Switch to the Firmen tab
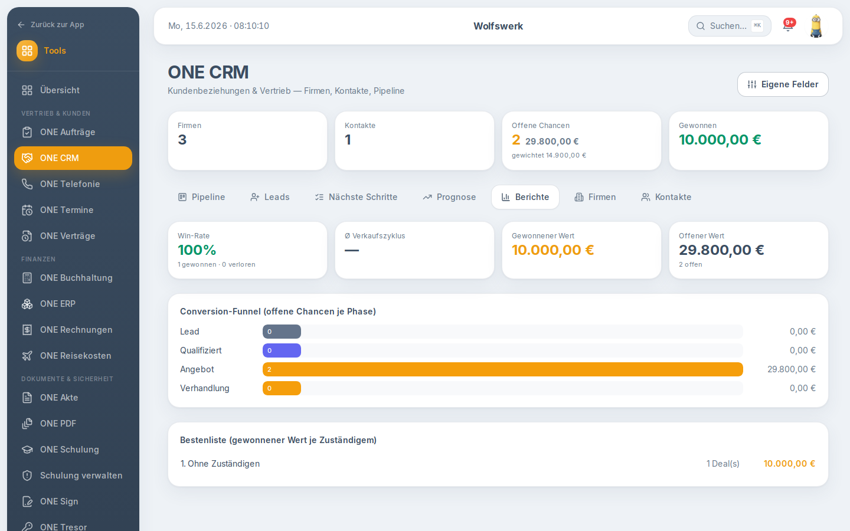Screen dimensions: 850x531 pyautogui.click(x=595, y=197)
